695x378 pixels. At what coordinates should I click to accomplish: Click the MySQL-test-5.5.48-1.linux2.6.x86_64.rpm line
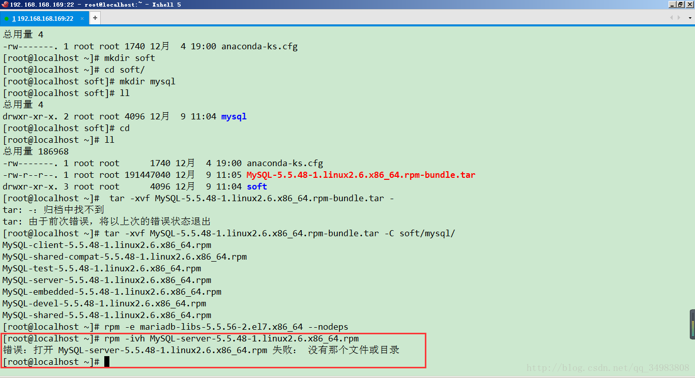pyautogui.click(x=101, y=268)
